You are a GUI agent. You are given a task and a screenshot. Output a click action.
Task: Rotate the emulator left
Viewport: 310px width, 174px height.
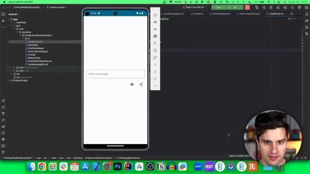click(x=155, y=50)
